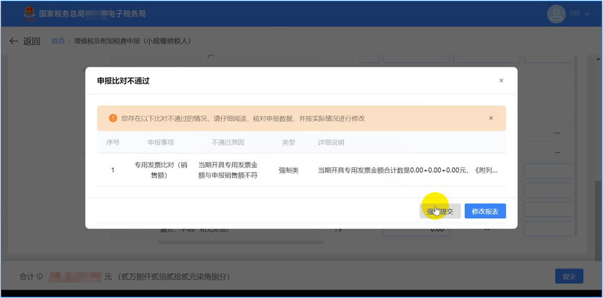Click the horizontal scrollbar under the form
This screenshot has width=603, height=298.
(241, 243)
